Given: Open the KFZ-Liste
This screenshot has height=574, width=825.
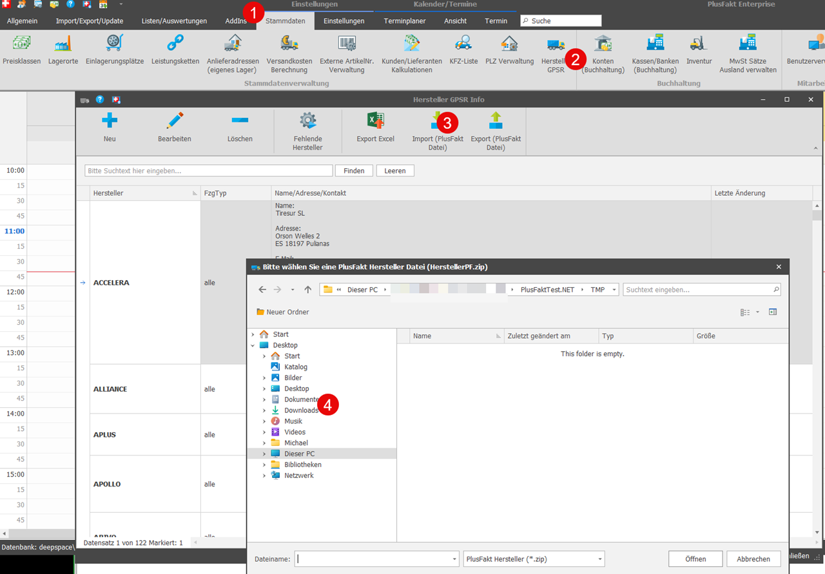Looking at the screenshot, I should coord(463,51).
